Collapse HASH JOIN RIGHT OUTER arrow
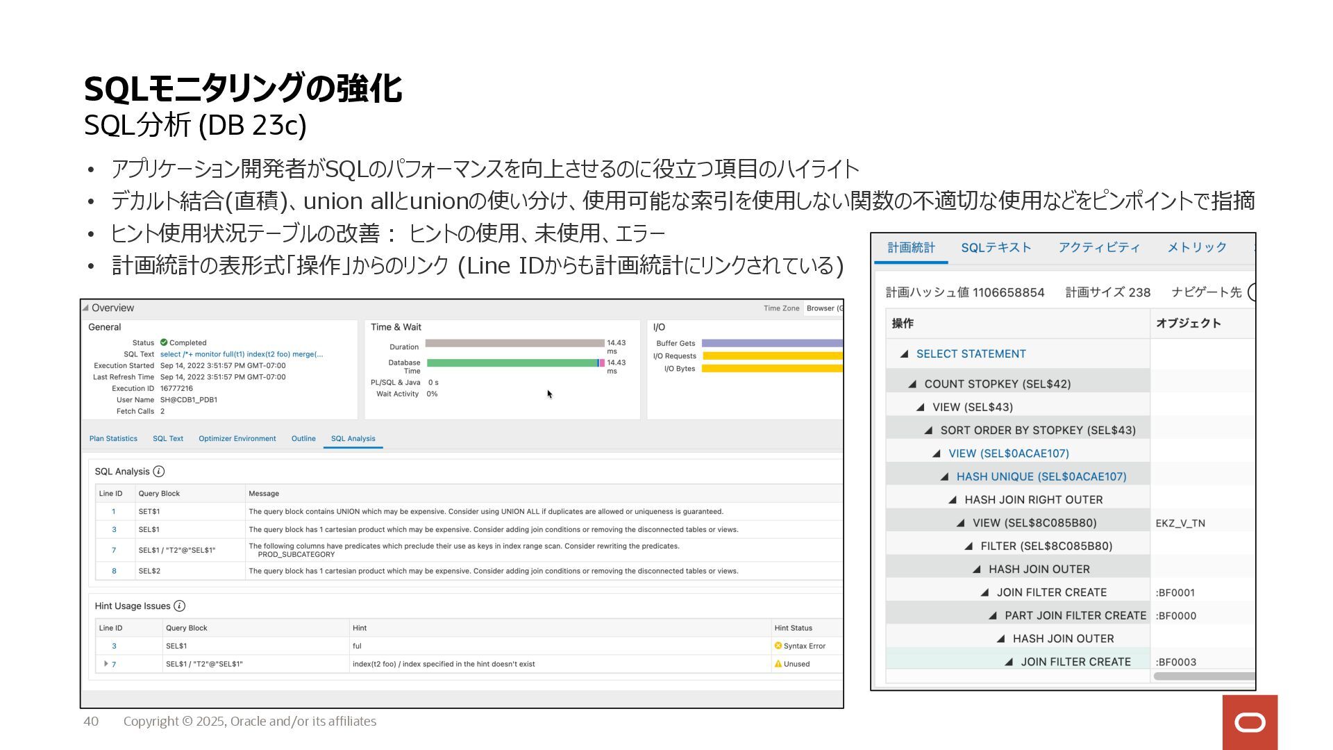 953,500
